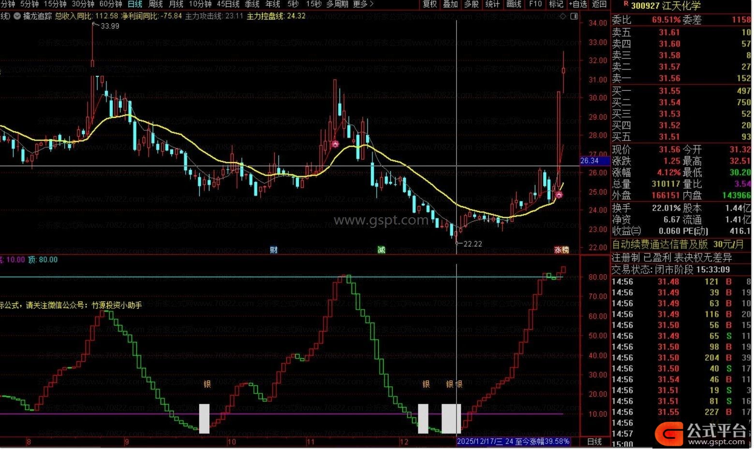Switch to the 周线 weekly period tab
This screenshot has width=754, height=450.
click(x=156, y=4)
